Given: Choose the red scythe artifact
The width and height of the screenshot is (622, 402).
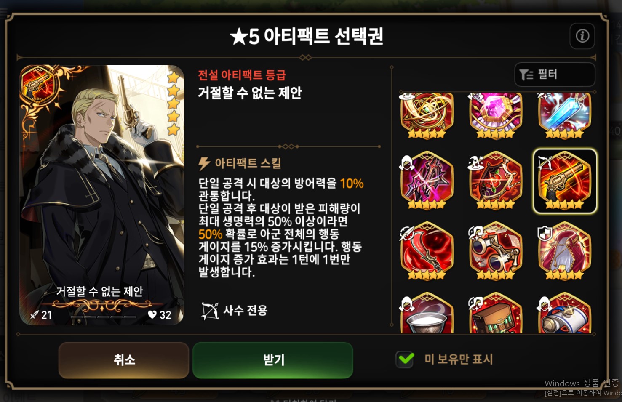Looking at the screenshot, I should pyautogui.click(x=427, y=251).
